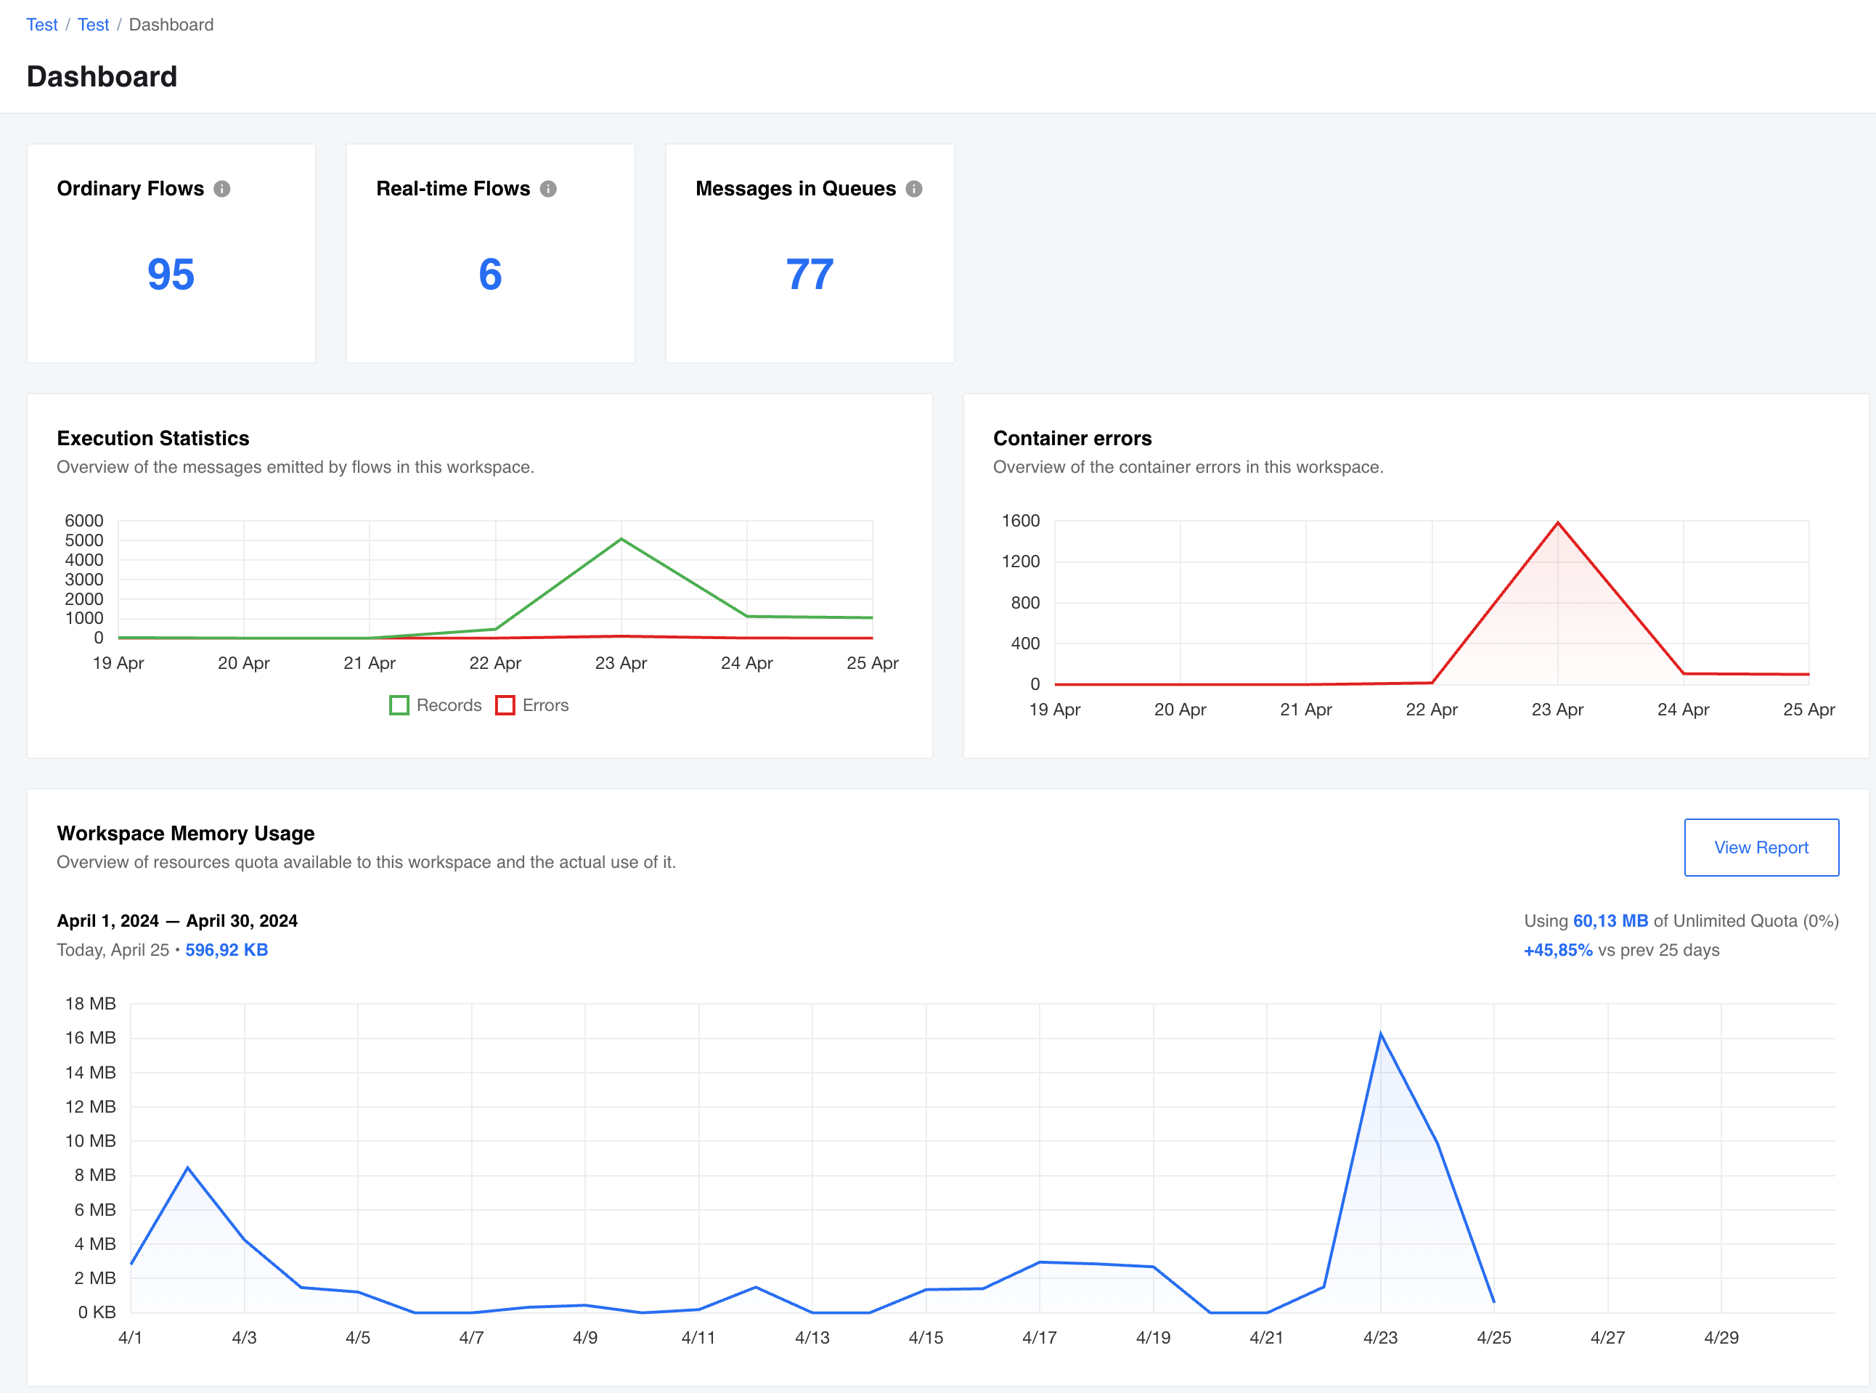Click the Ordinary Flows info icon

tap(221, 189)
